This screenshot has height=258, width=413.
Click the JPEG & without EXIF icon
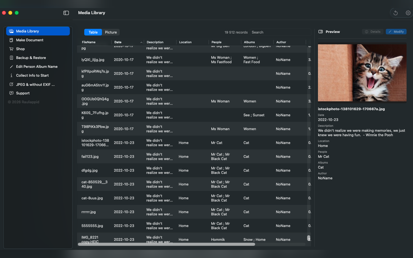[11, 84]
